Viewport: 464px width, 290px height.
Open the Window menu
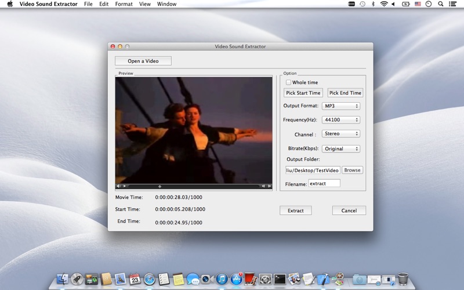[166, 4]
